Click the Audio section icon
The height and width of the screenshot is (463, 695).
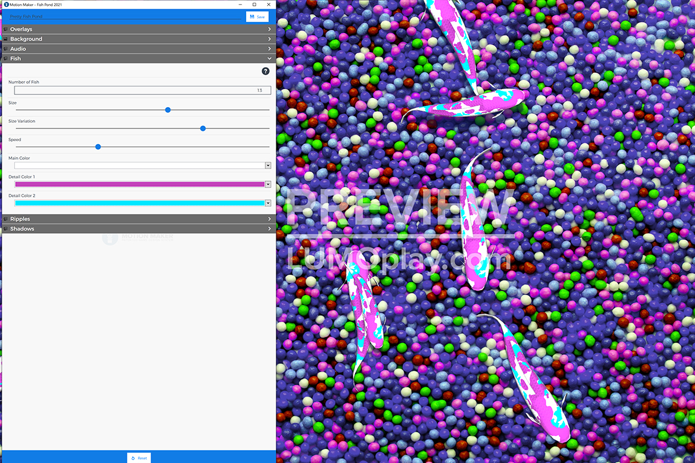(x=6, y=49)
